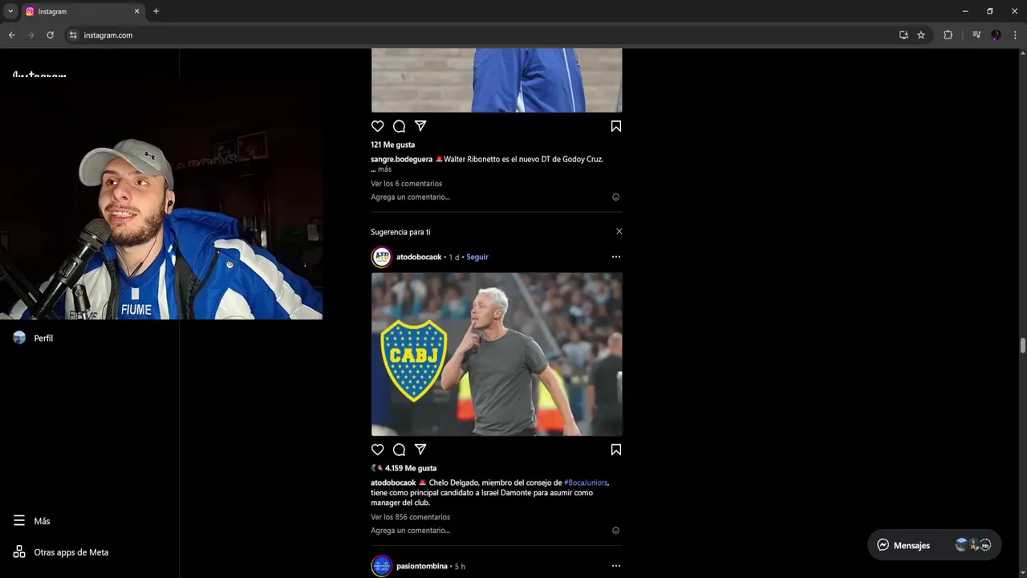Open the '5 h' timestamp on the pasiontombina post

460,566
